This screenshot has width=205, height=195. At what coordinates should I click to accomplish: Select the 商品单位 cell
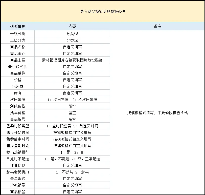(x=18, y=73)
